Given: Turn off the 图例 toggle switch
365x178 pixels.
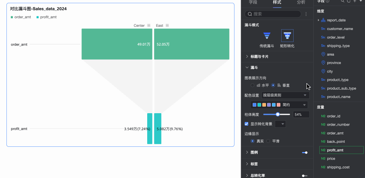Looking at the screenshot, I should point(305,152).
